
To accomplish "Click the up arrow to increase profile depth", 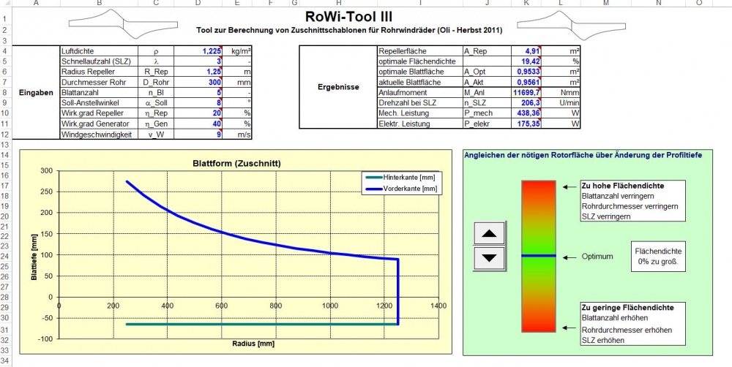I will (489, 234).
